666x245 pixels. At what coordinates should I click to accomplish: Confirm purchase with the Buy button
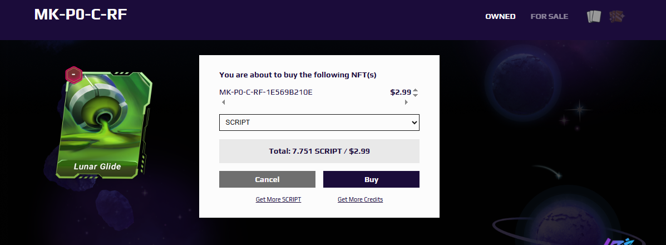(371, 179)
